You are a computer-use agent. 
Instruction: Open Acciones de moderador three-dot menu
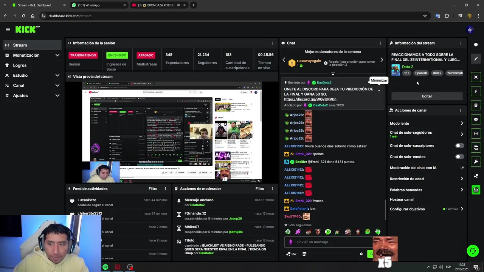272,189
